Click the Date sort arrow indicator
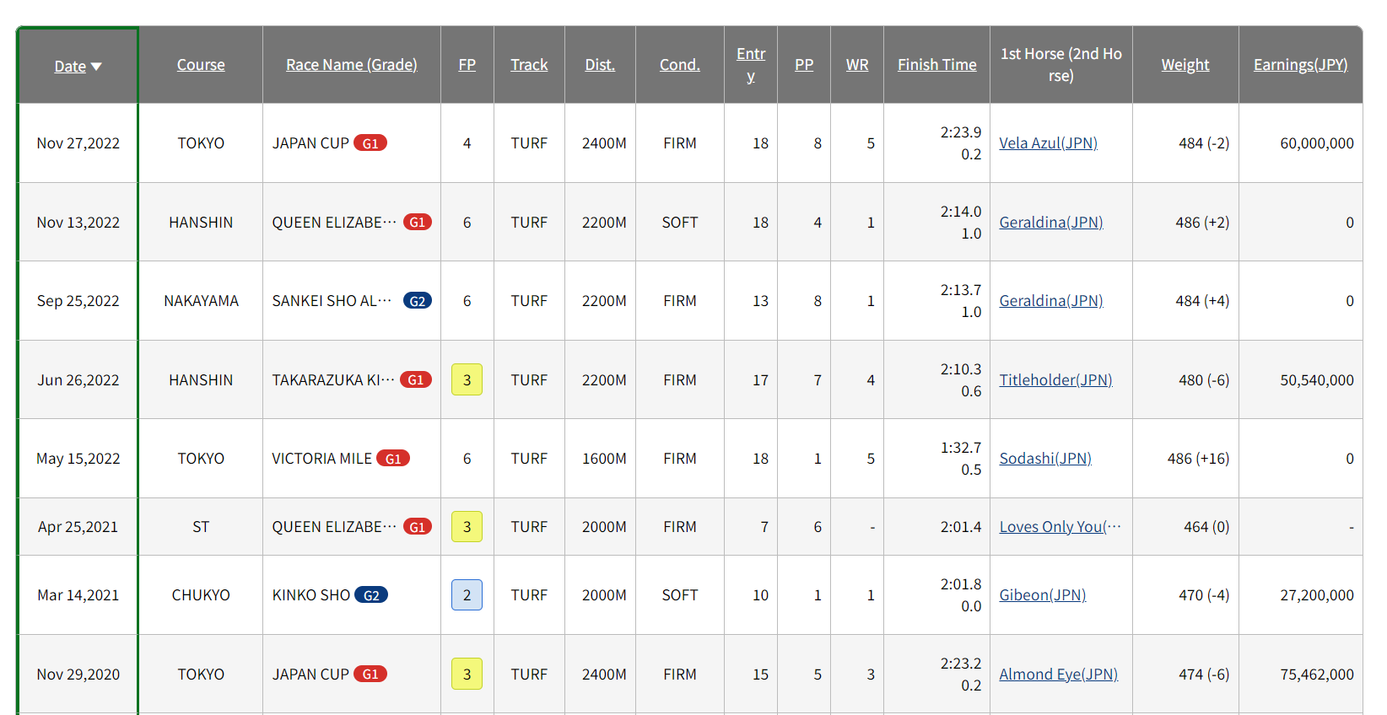Screen dimensions: 1387x715 point(96,67)
